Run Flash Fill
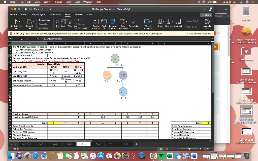The width and height of the screenshot is (258, 161). pos(104,24)
